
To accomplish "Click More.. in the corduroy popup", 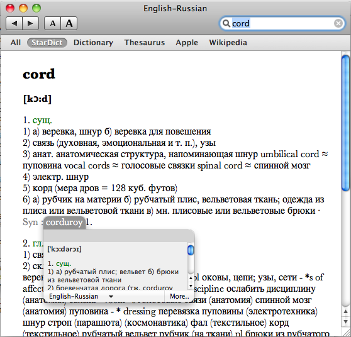I will [179, 296].
